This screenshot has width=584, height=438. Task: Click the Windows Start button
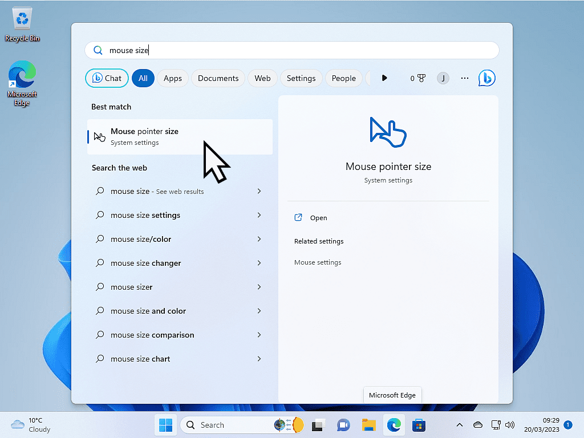point(166,425)
